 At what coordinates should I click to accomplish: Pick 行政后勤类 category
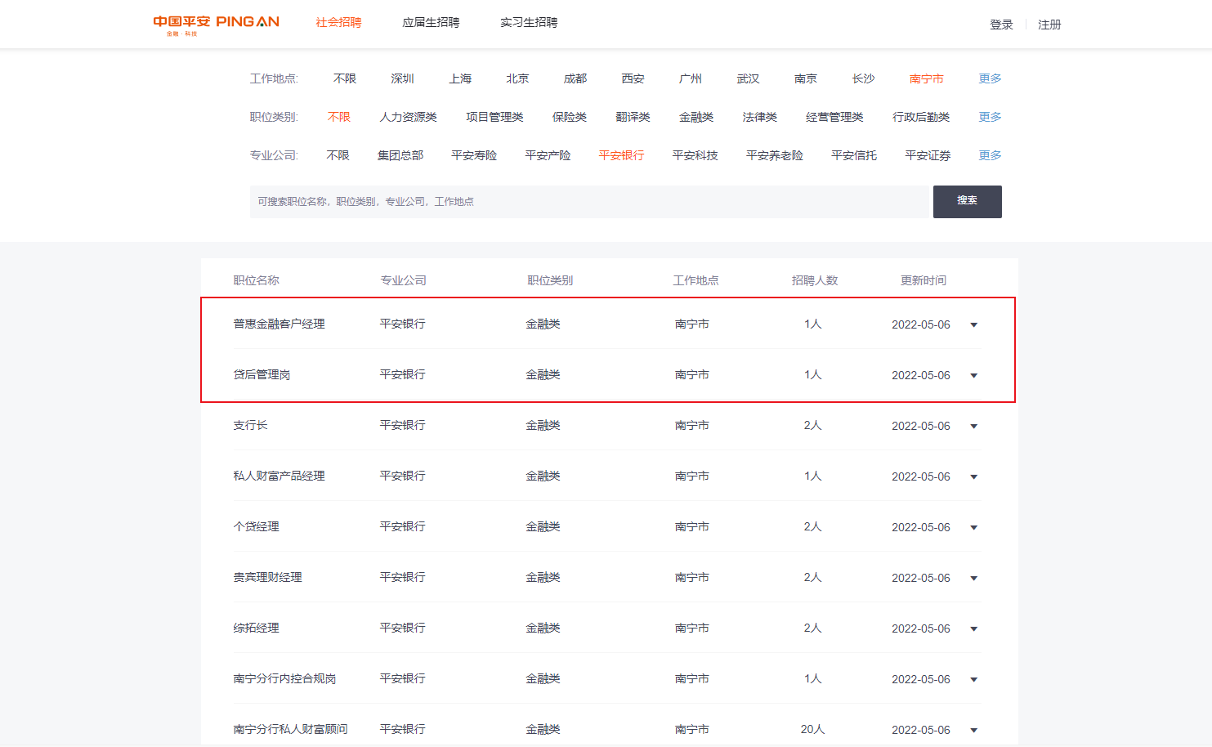point(921,117)
